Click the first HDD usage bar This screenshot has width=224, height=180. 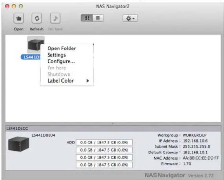coord(104,142)
